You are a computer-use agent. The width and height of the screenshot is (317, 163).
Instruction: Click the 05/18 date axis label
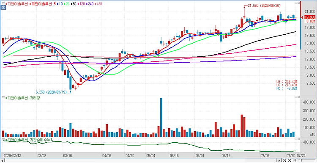tap(174, 156)
